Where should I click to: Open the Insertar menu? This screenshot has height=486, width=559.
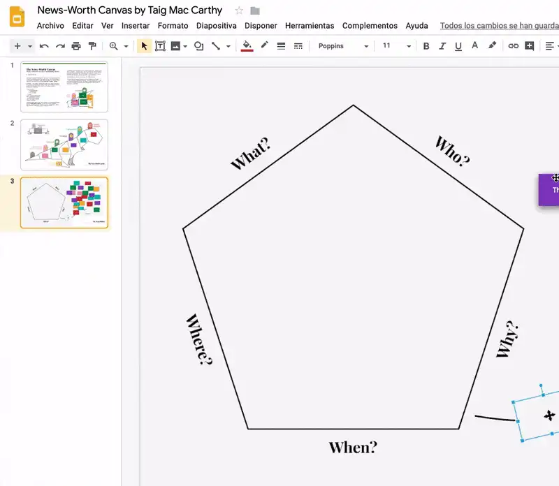pos(136,26)
